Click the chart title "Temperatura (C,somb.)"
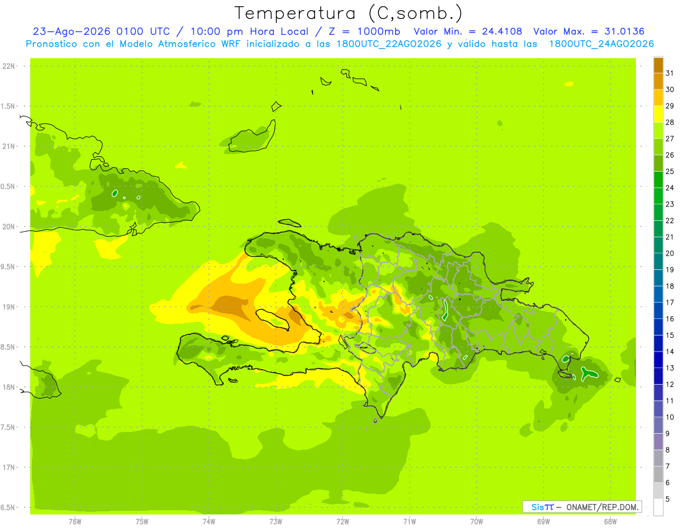 (349, 13)
